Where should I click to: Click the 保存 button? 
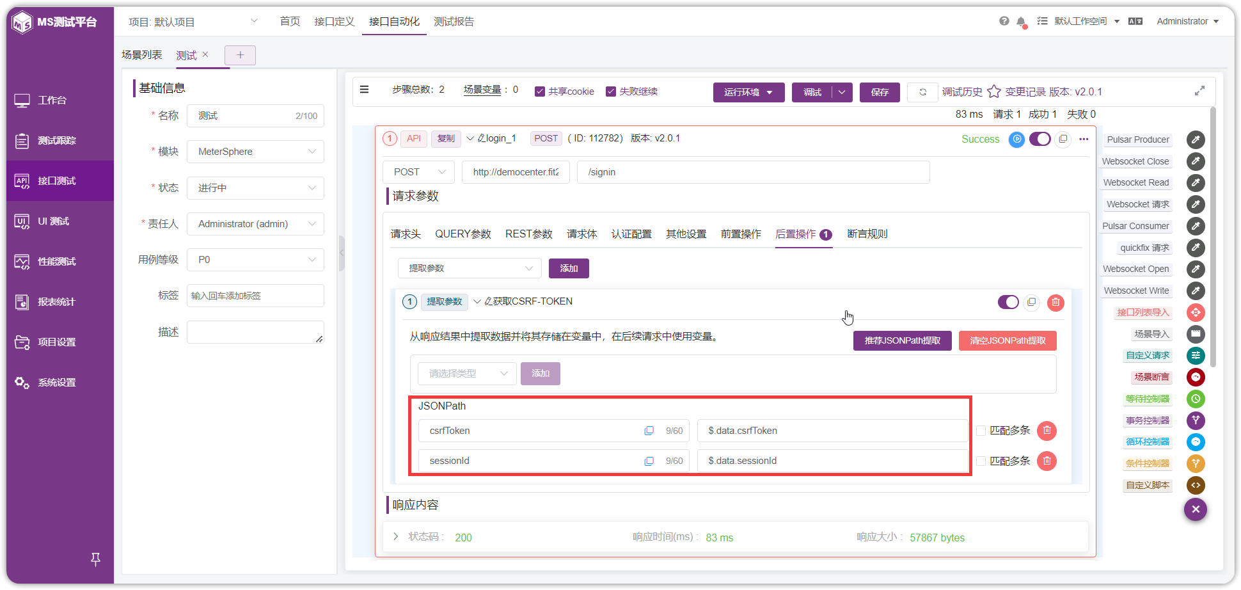tap(880, 92)
